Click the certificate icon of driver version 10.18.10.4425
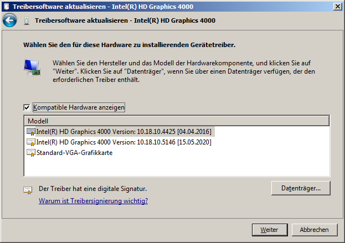345x243 pixels. point(31,132)
